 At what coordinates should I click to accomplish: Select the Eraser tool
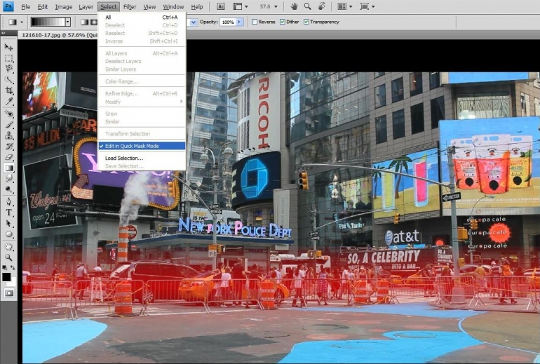pos(8,157)
